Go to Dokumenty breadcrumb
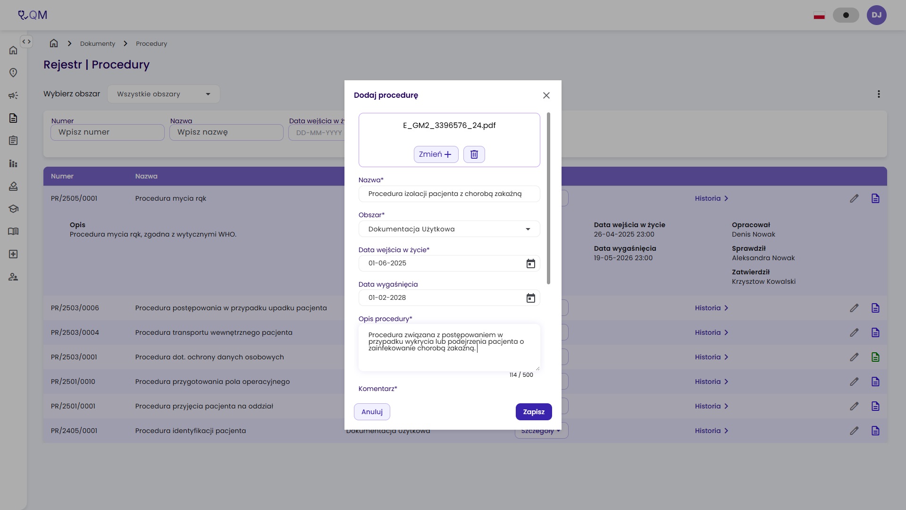Image resolution: width=906 pixels, height=510 pixels. tap(98, 43)
